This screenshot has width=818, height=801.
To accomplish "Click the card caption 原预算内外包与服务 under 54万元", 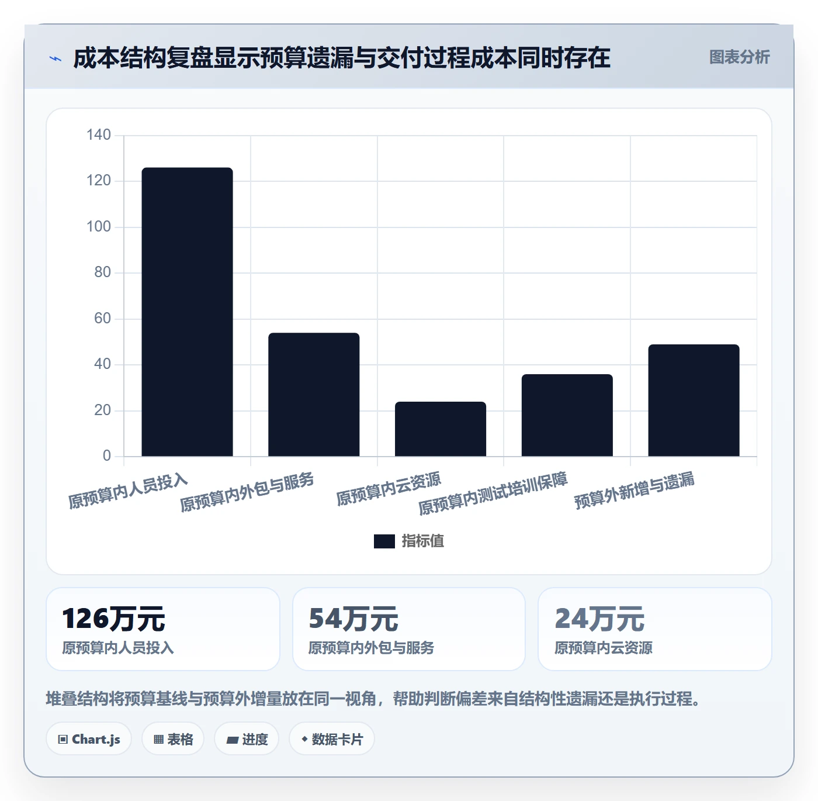I will tap(371, 648).
